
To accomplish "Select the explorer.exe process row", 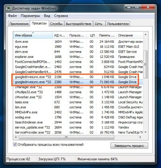I will pyautogui.click(x=78, y=57).
